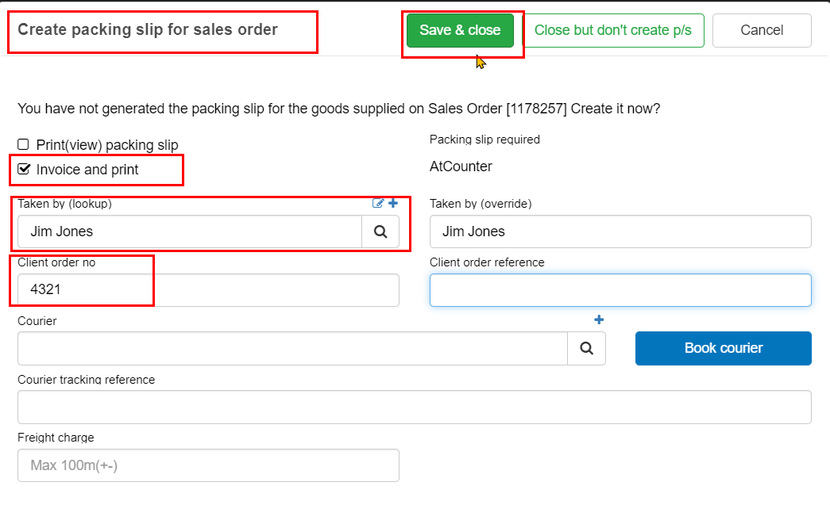Screen dimensions: 830x505
Task: Click the Freight charge input field
Action: pos(208,465)
